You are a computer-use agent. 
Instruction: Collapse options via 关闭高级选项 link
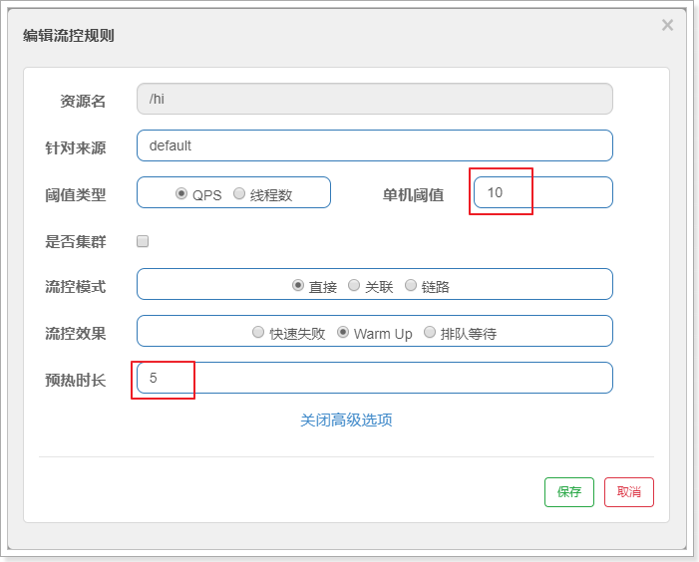coord(346,420)
